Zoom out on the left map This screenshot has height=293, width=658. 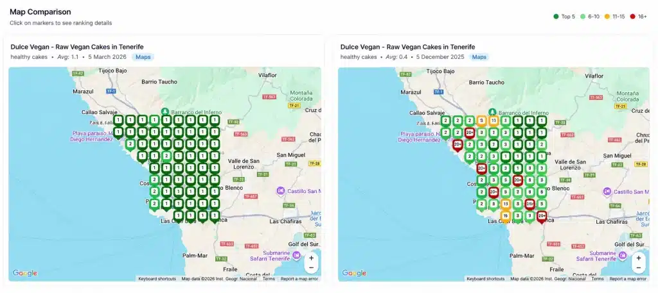(x=311, y=268)
